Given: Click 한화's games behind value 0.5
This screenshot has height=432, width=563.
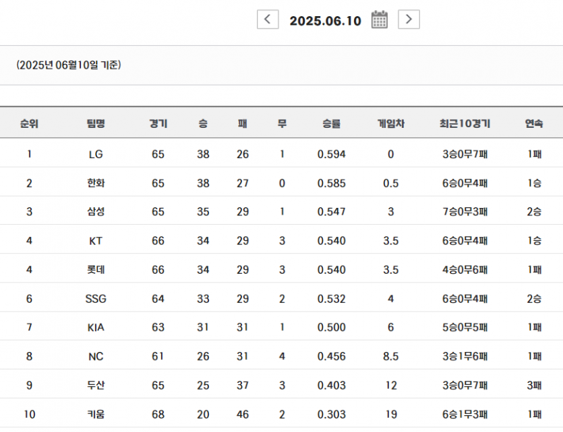Looking at the screenshot, I should [390, 184].
